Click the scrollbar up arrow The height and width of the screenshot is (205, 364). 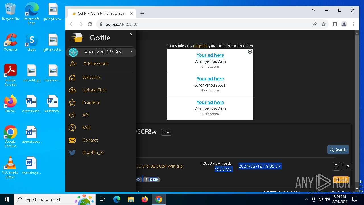[357, 33]
